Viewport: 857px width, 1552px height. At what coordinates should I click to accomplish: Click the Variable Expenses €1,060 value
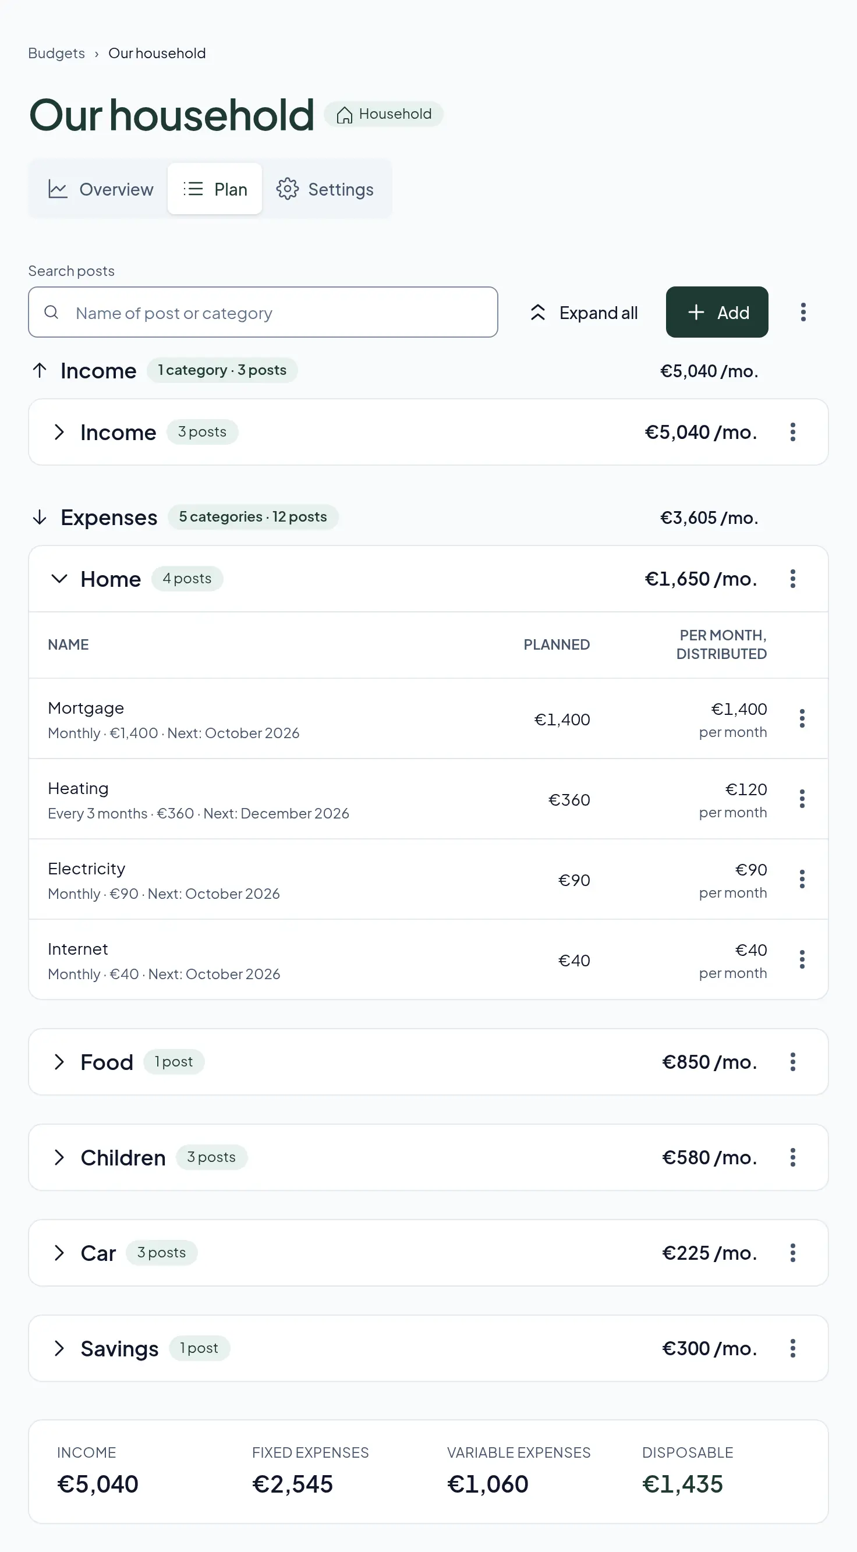pos(487,1484)
